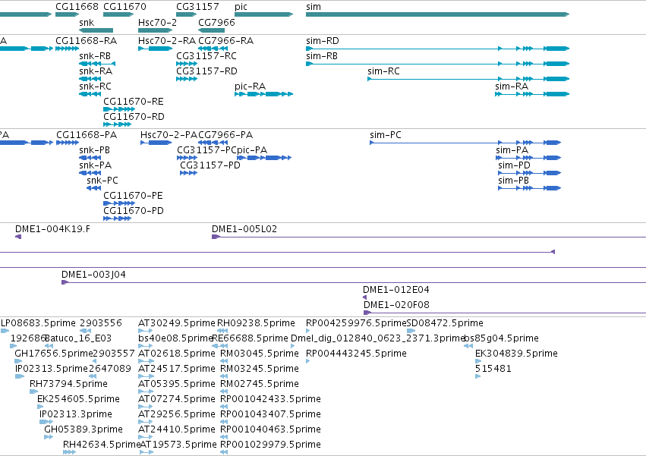Select the AT02618.5prime EST label
The width and height of the screenshot is (646, 456).
(x=177, y=354)
